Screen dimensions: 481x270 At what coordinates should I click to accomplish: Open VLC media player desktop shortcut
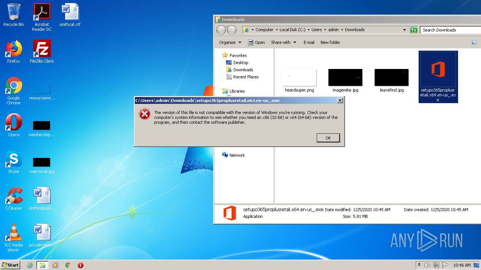[x=14, y=238]
